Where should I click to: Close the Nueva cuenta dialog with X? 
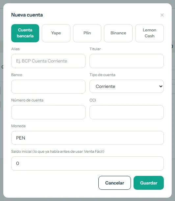tap(162, 15)
